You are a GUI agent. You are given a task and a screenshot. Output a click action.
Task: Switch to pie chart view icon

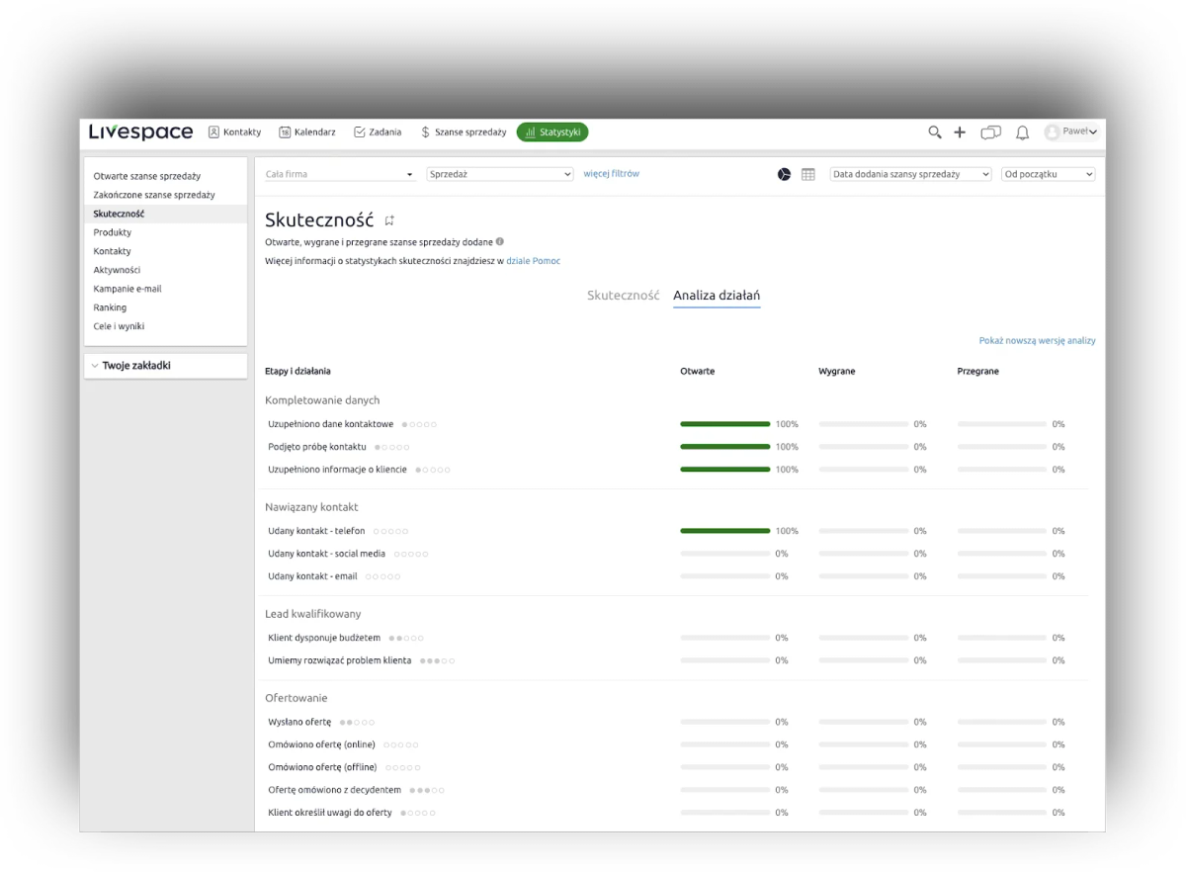tap(784, 174)
